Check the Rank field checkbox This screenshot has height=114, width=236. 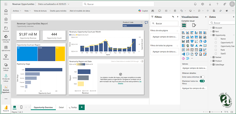pyautogui.click(x=216, y=50)
